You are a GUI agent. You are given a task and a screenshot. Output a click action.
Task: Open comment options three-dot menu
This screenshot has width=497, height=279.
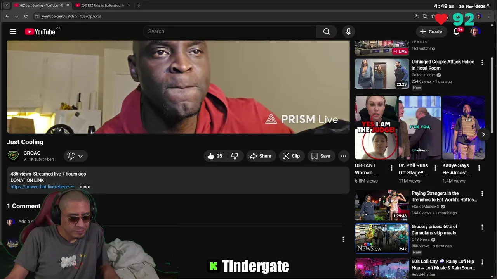343,239
